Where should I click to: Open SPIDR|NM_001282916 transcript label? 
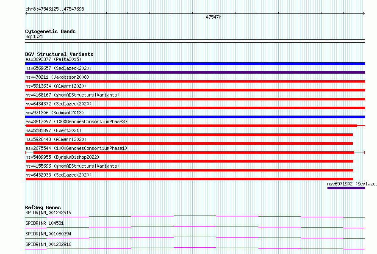tap(48, 244)
